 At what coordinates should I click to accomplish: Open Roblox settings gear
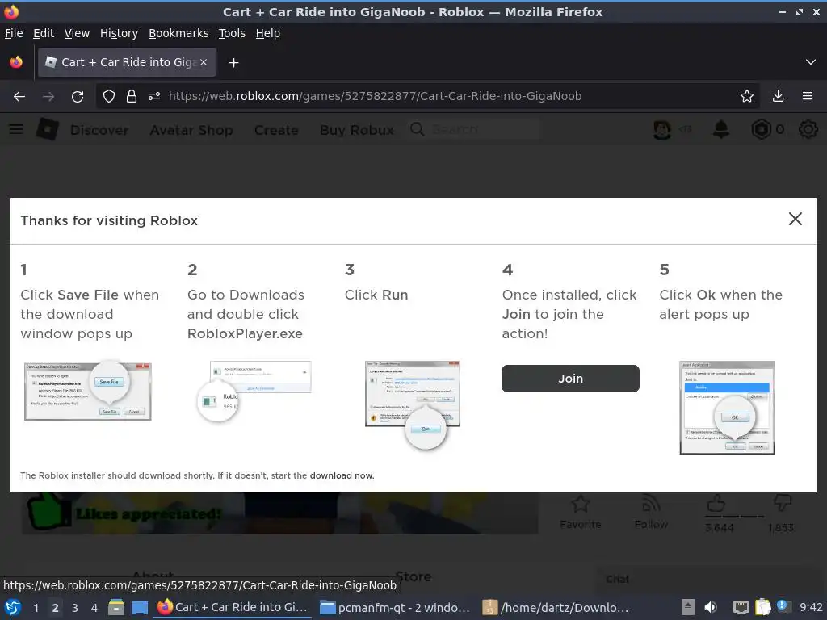coord(808,130)
